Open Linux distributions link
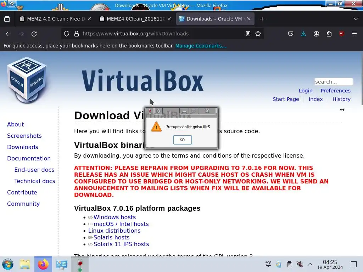The width and height of the screenshot is (363, 272). [115, 231]
